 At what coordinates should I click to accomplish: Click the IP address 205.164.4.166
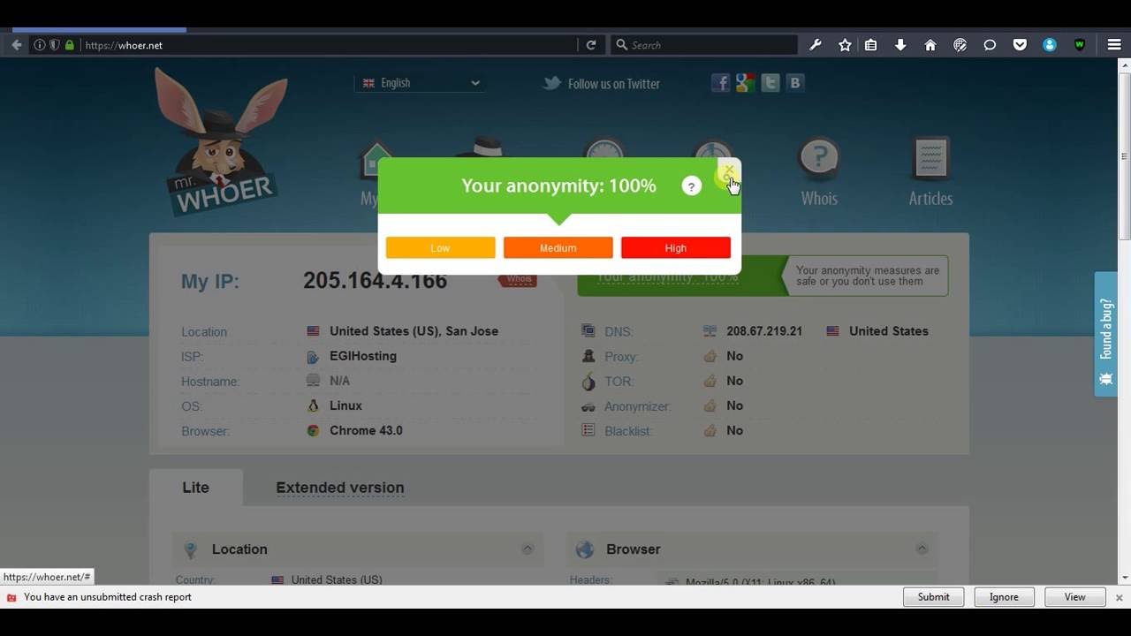[x=376, y=281]
